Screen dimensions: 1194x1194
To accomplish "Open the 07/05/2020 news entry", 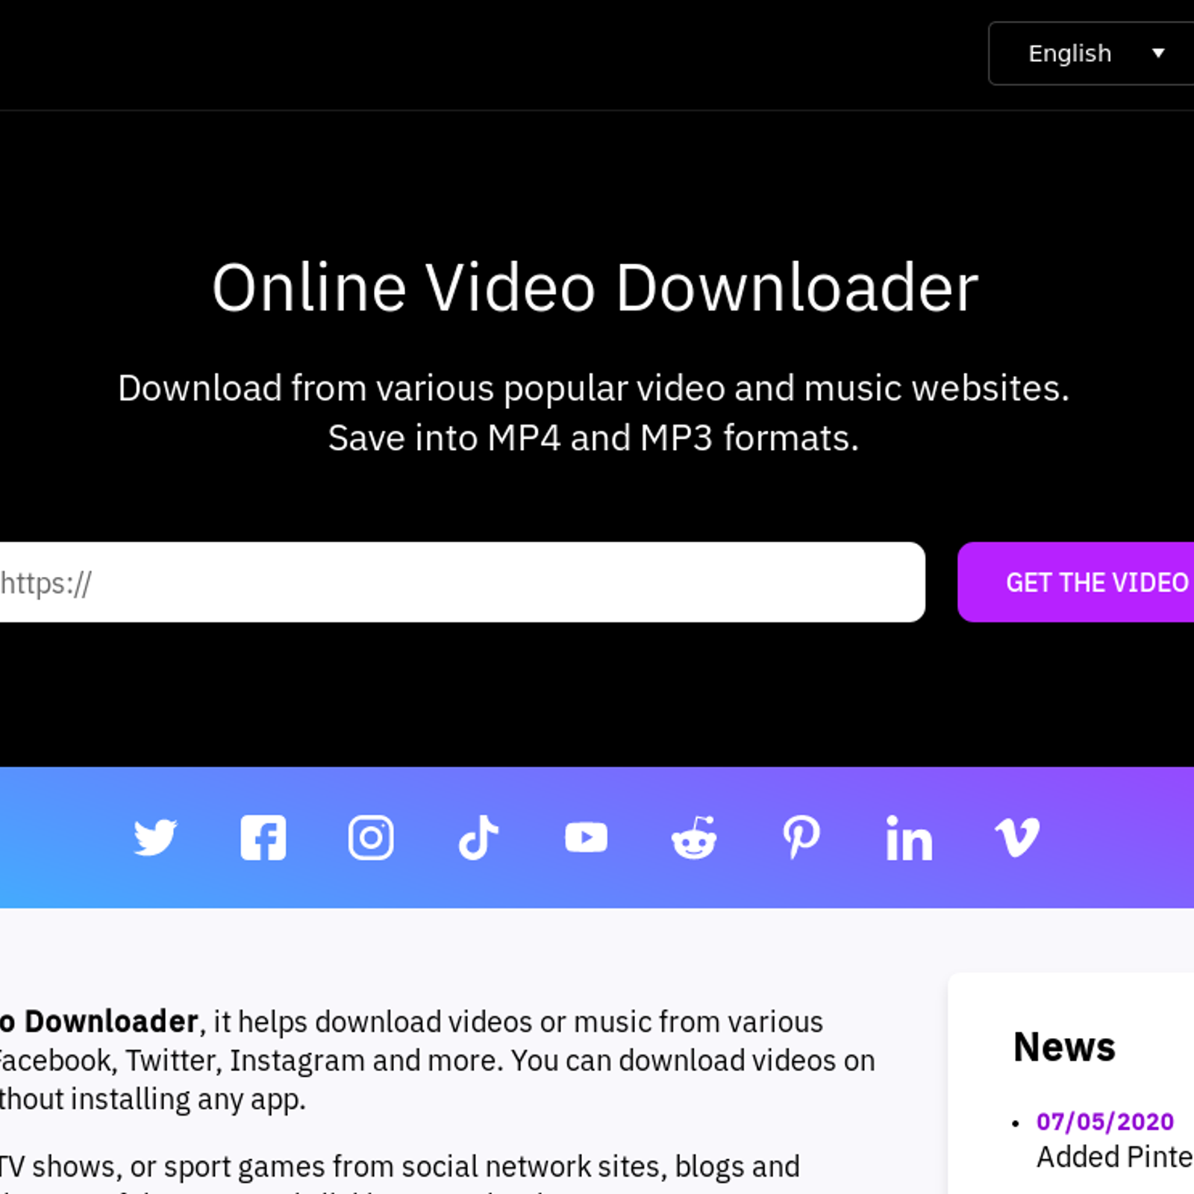I will 1104,1122.
